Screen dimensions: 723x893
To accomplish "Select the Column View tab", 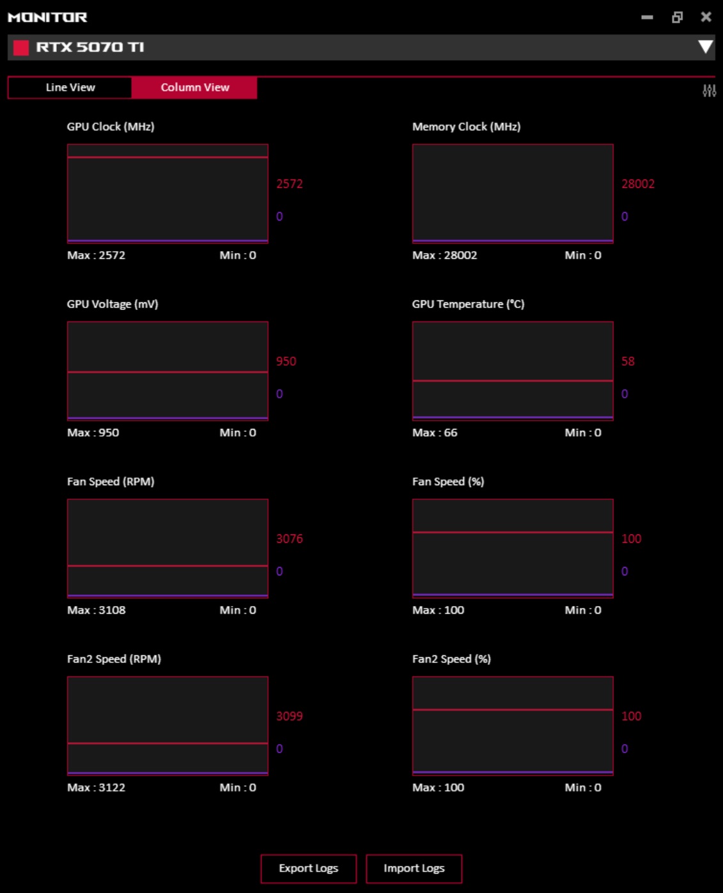I will click(194, 88).
